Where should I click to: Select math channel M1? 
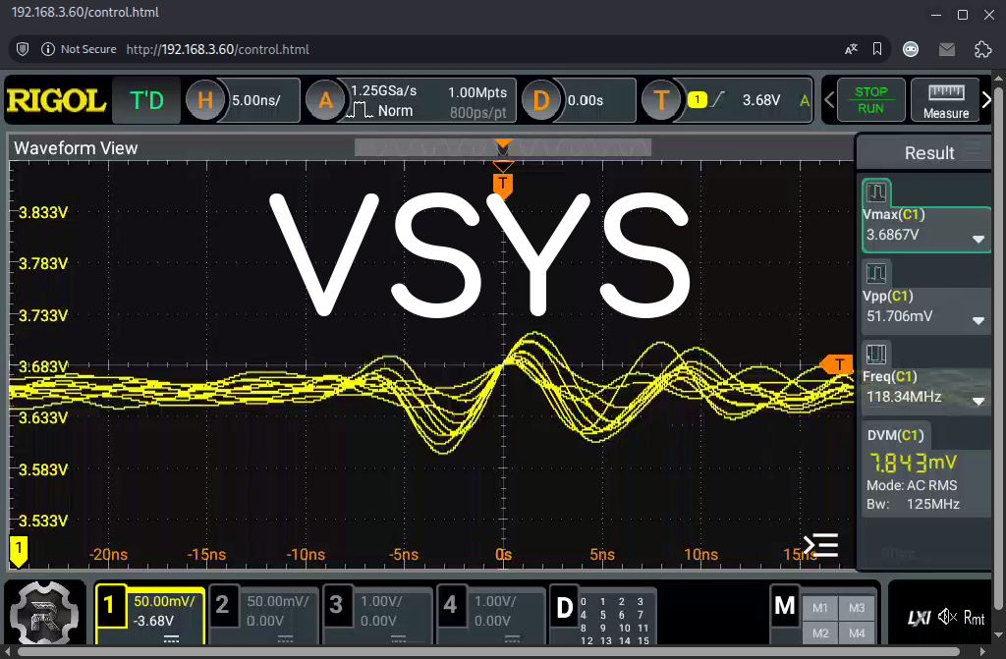[x=820, y=608]
